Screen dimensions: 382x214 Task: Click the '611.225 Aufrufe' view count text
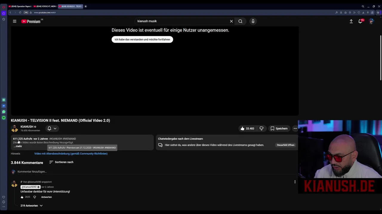(23, 139)
